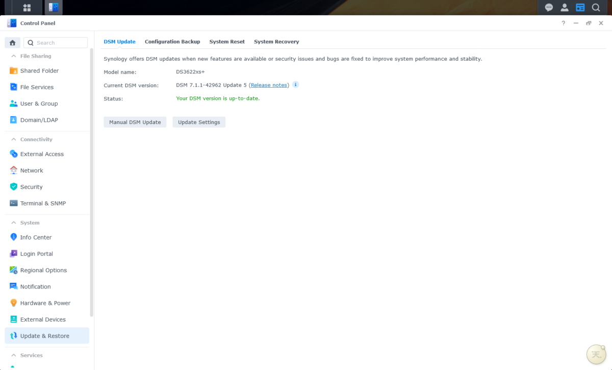Screen dimensions: 612x370
Task: Click the Manual DSM Update button
Action: click(x=135, y=122)
